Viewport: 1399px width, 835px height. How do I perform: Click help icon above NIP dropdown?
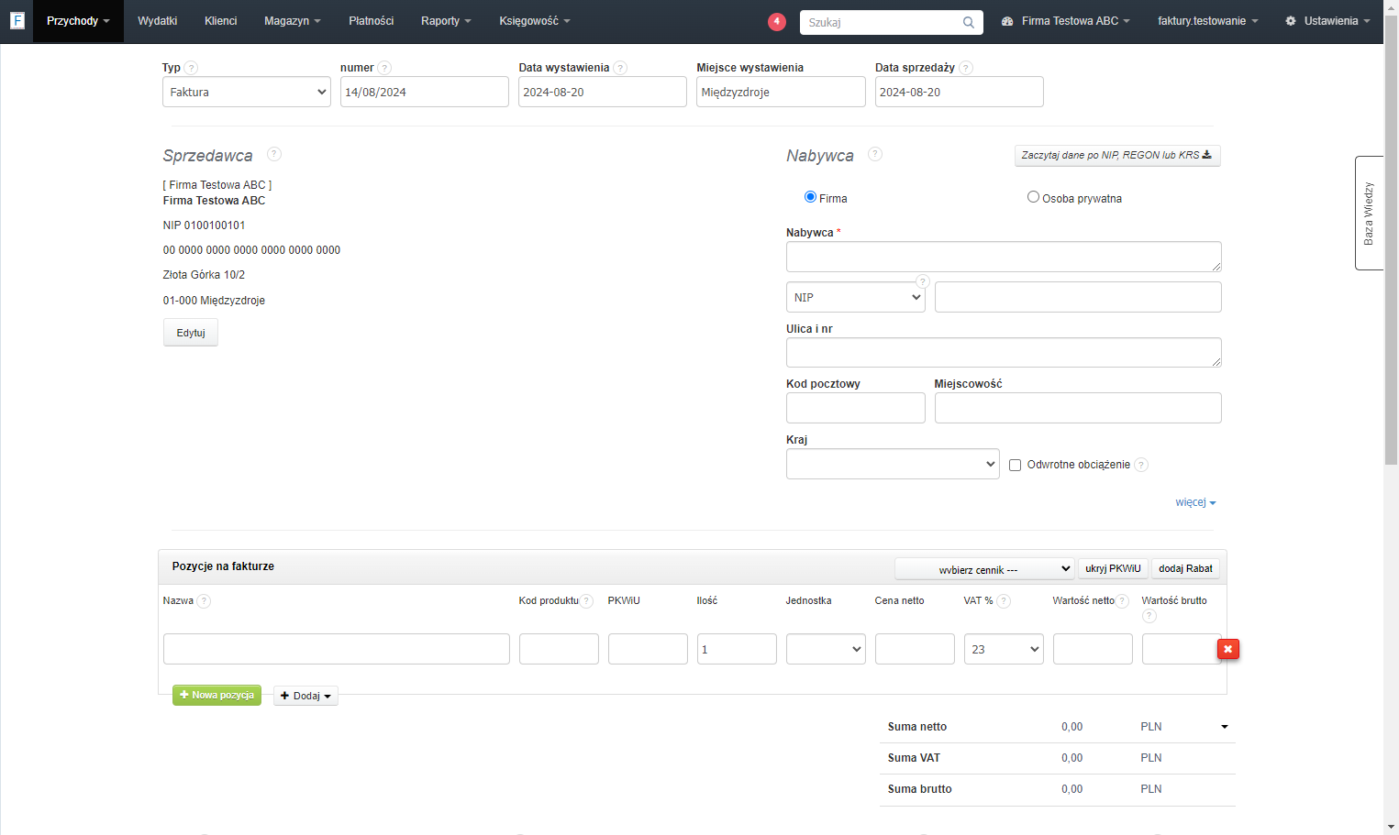(923, 281)
